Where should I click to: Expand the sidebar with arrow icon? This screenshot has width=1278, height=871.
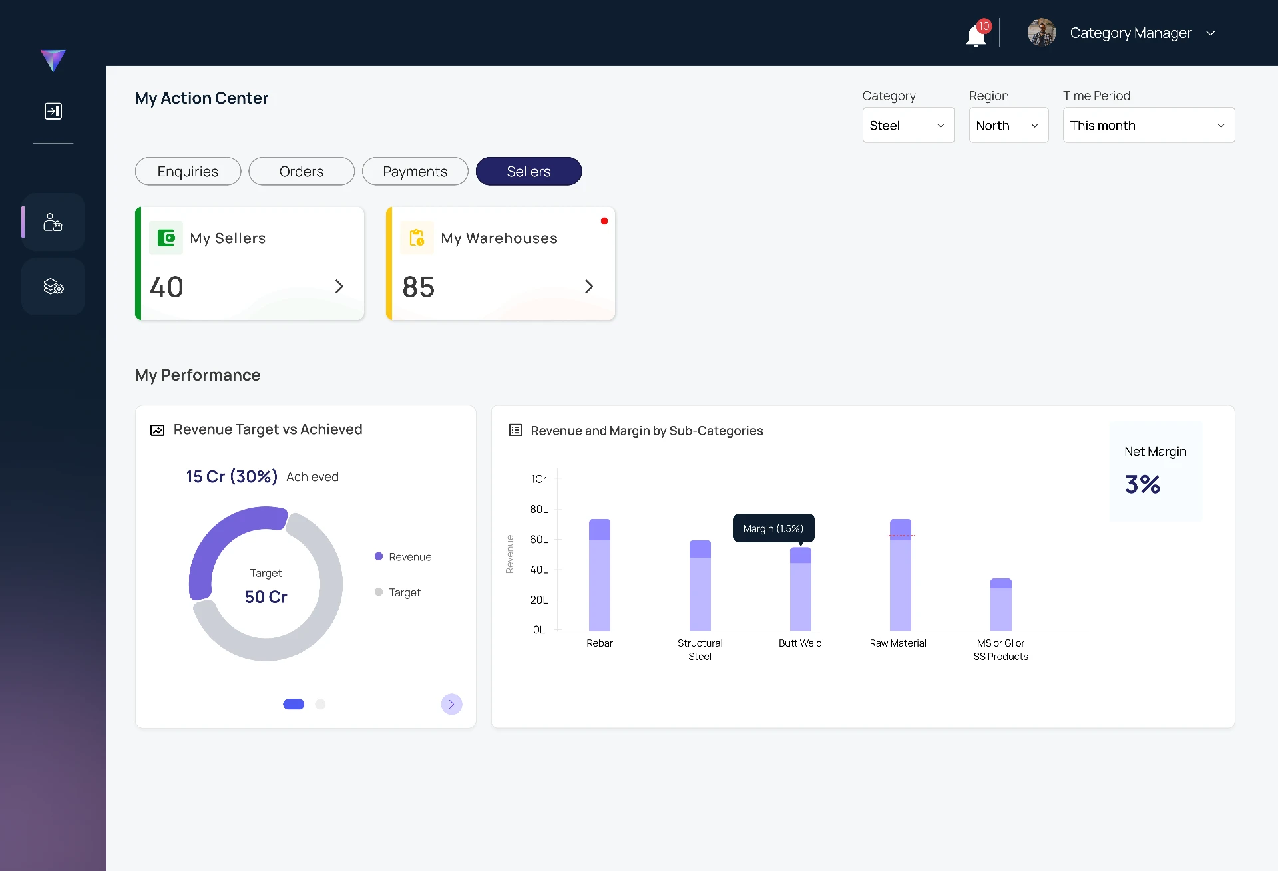[x=53, y=111]
